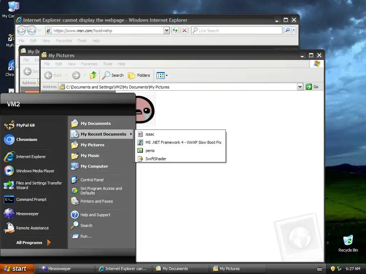Launch Chromium from Start menu
This screenshot has height=274, width=366.
(20, 139)
